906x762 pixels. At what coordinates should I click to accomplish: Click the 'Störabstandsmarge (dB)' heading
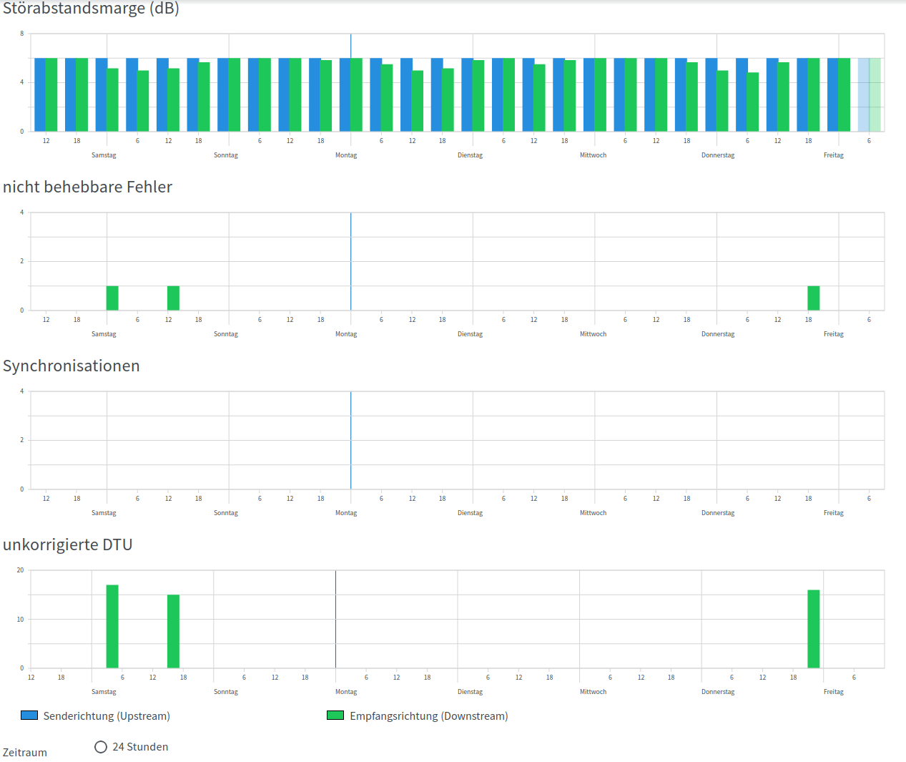(x=91, y=9)
